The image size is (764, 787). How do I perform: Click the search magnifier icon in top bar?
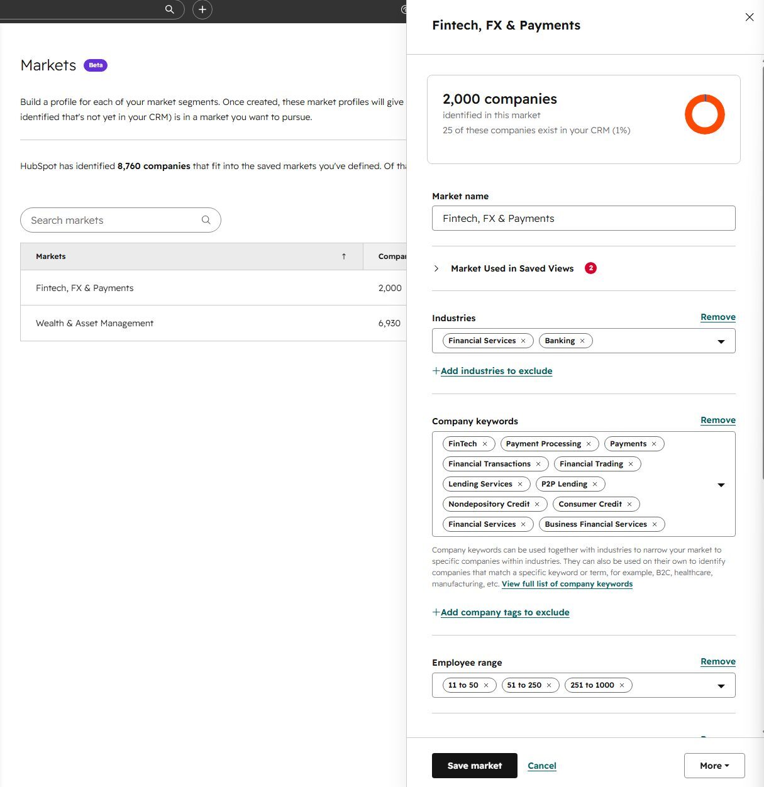tap(169, 9)
